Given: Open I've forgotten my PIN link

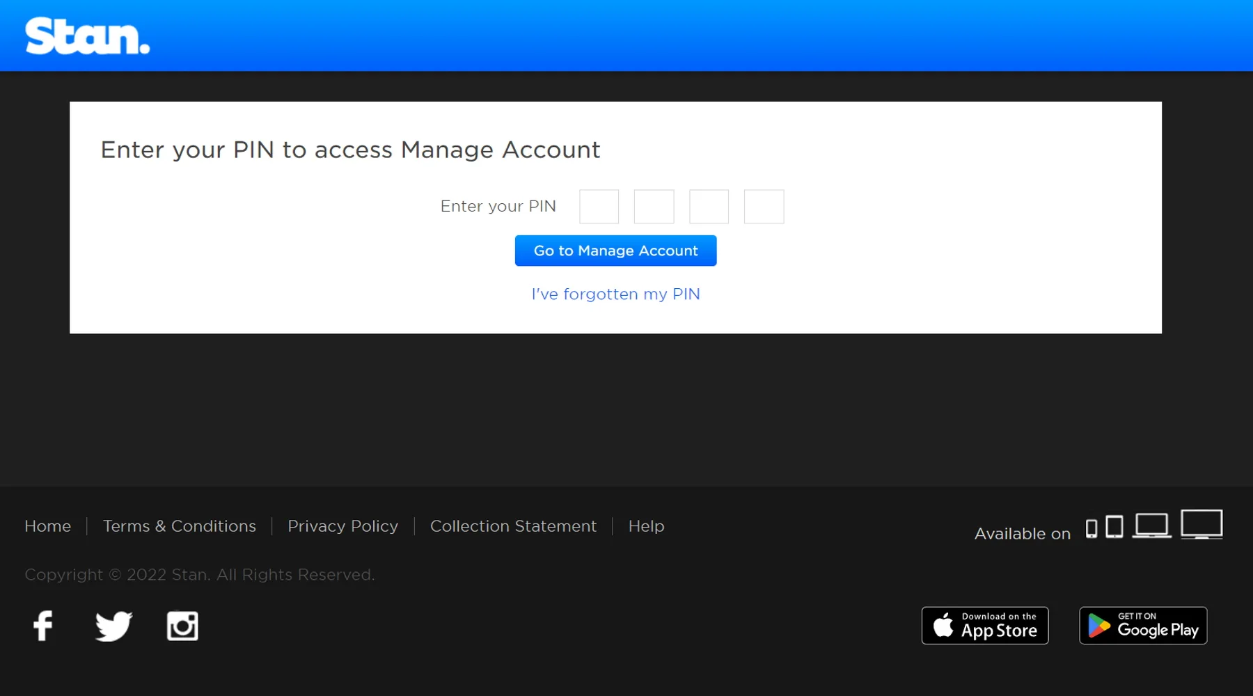Looking at the screenshot, I should (x=615, y=294).
